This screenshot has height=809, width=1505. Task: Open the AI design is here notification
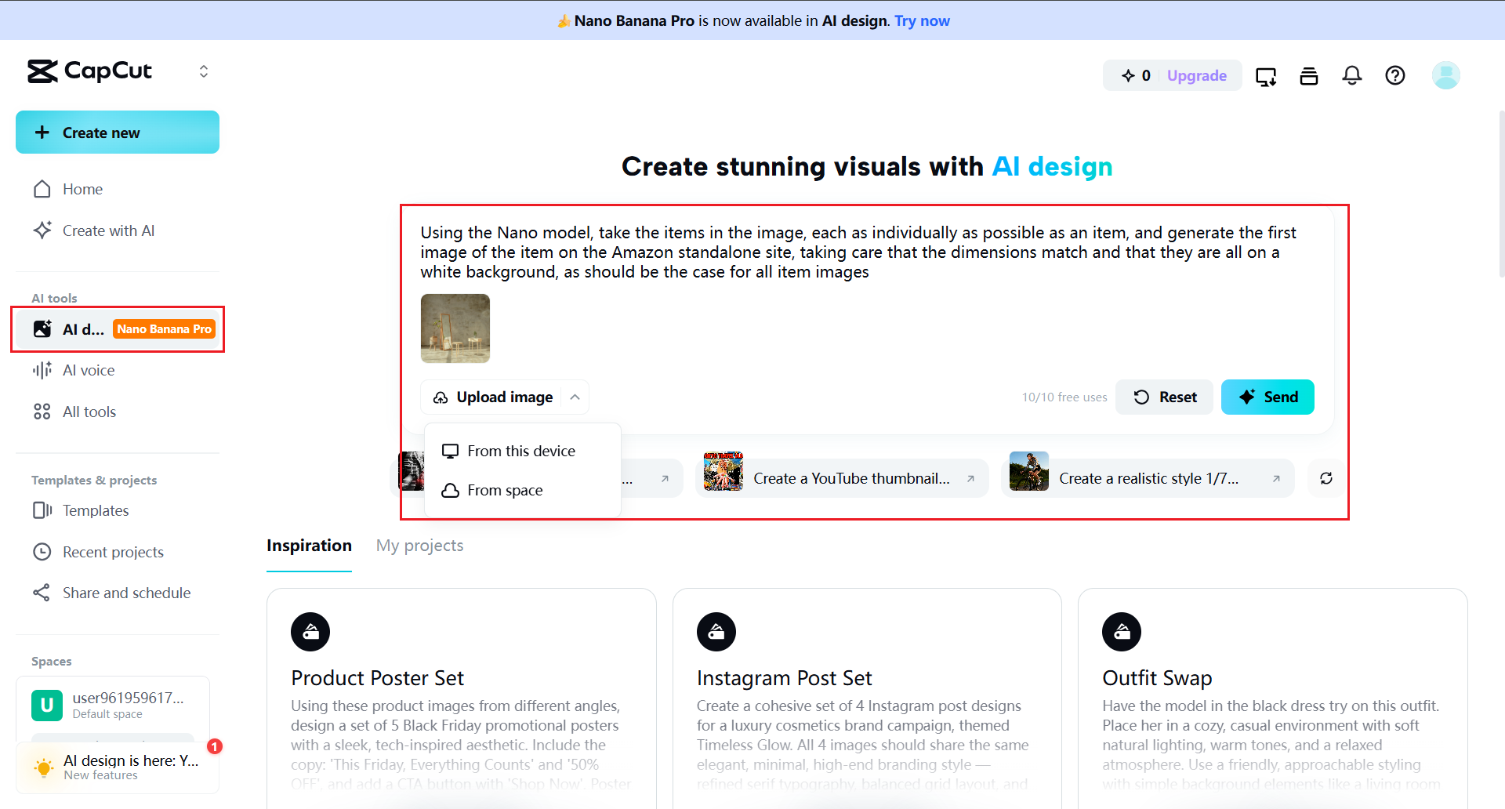pos(118,767)
